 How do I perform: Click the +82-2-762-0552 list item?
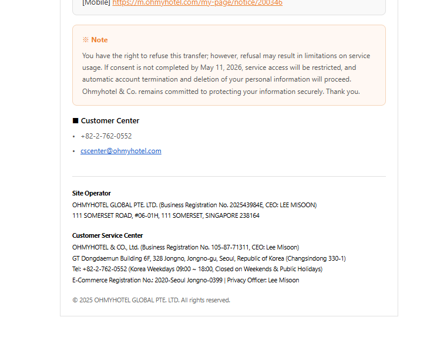click(106, 136)
